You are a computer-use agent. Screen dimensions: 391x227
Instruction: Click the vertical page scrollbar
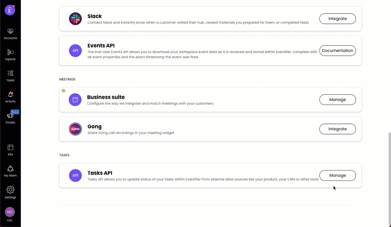[x=389, y=178]
